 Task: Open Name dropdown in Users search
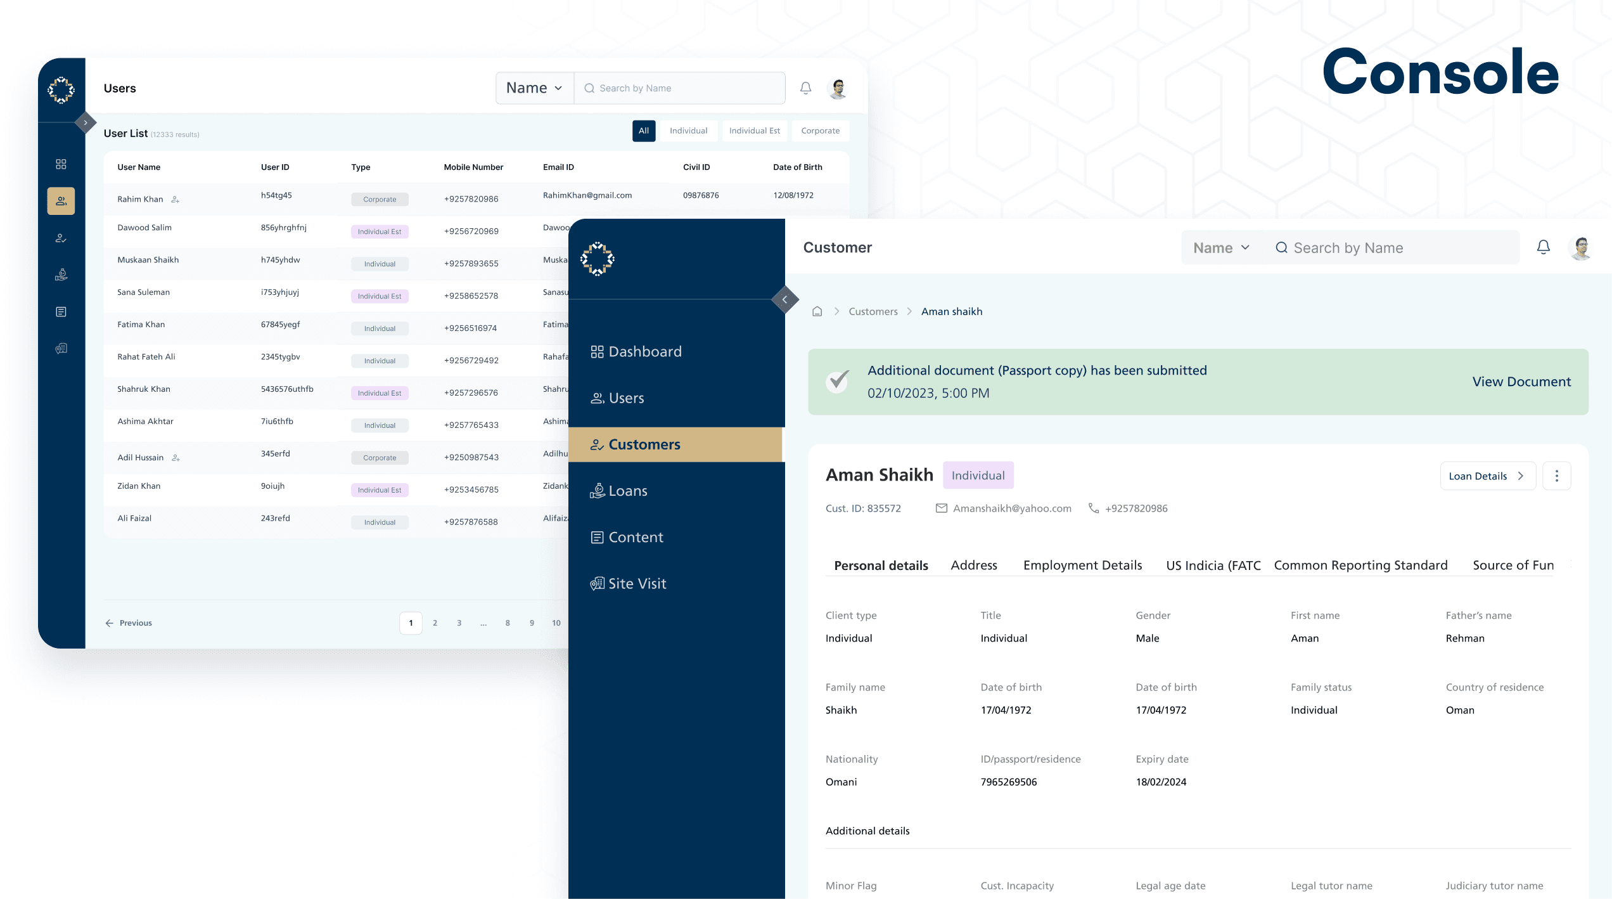[x=534, y=88]
